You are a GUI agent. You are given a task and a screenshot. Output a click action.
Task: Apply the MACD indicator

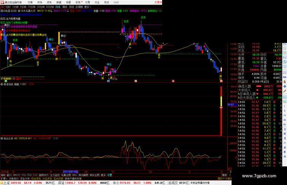tap(16, 175)
